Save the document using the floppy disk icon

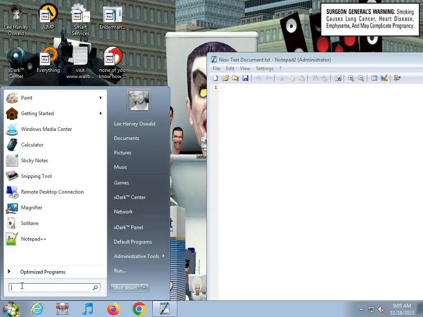click(x=245, y=78)
